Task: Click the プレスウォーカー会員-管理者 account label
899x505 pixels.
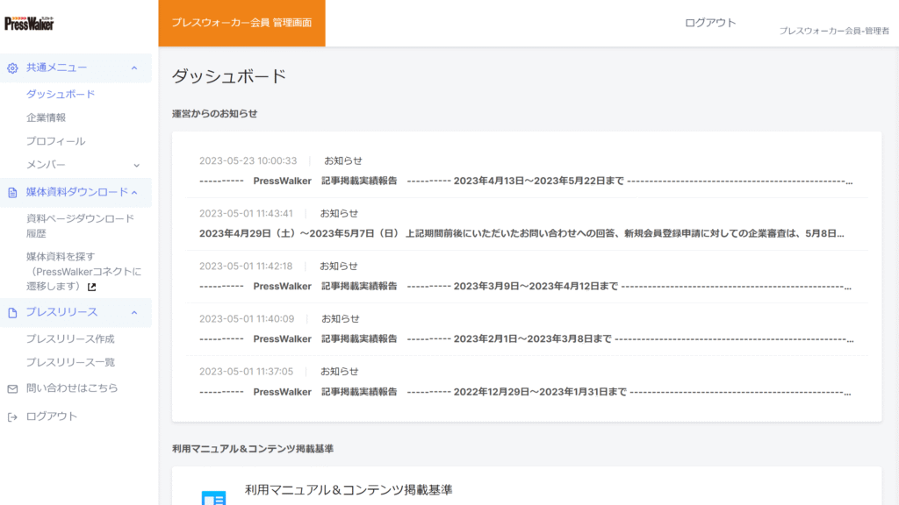Action: (x=832, y=32)
